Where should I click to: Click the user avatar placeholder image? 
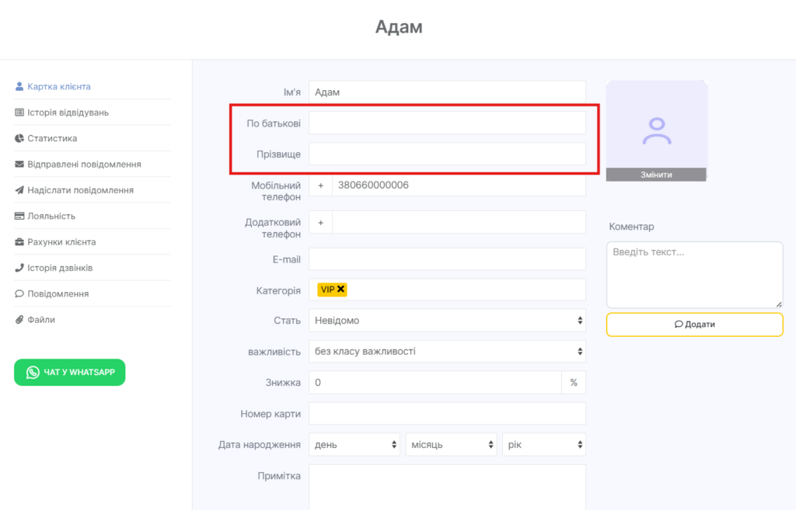coord(657,128)
